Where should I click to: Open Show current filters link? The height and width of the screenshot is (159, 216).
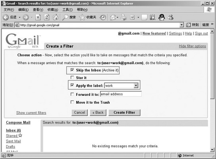point(31,113)
